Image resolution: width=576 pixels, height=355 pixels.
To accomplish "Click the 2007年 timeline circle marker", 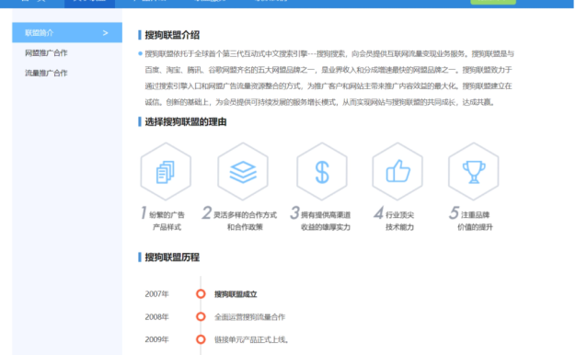I will pyautogui.click(x=201, y=293).
